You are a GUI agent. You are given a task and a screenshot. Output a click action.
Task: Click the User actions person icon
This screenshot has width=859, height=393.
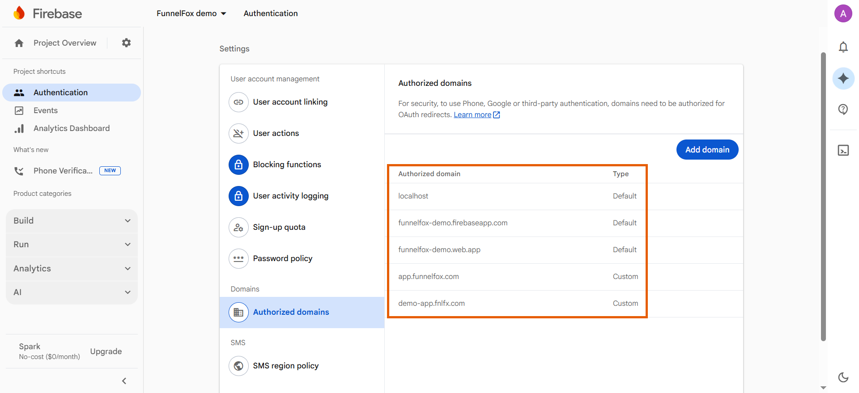coord(238,133)
